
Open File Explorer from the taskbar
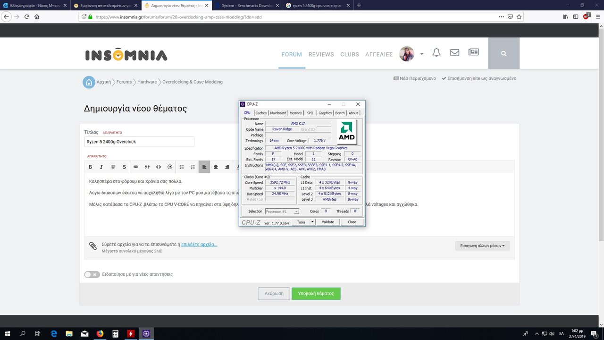pyautogui.click(x=68, y=333)
